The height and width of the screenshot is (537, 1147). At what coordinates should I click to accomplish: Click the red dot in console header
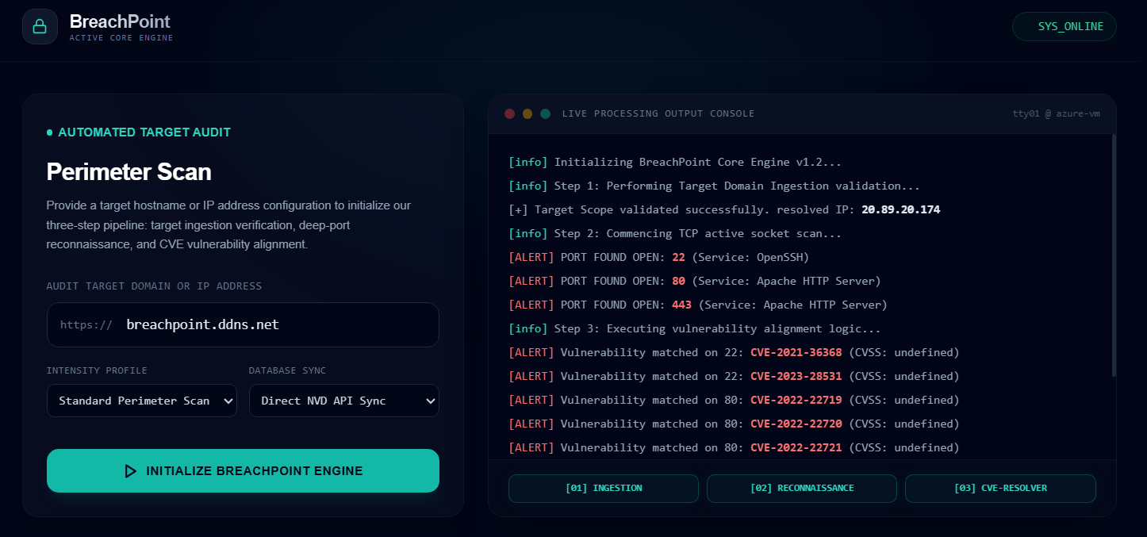(509, 113)
